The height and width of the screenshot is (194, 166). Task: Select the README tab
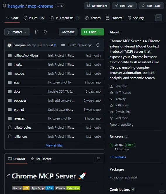tap(17, 159)
